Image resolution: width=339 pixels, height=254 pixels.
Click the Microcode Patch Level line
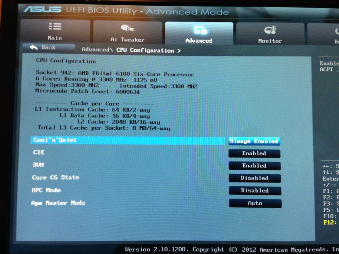[x=87, y=91]
